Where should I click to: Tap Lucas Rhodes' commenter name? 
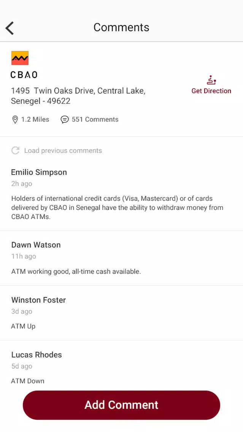pos(37,355)
